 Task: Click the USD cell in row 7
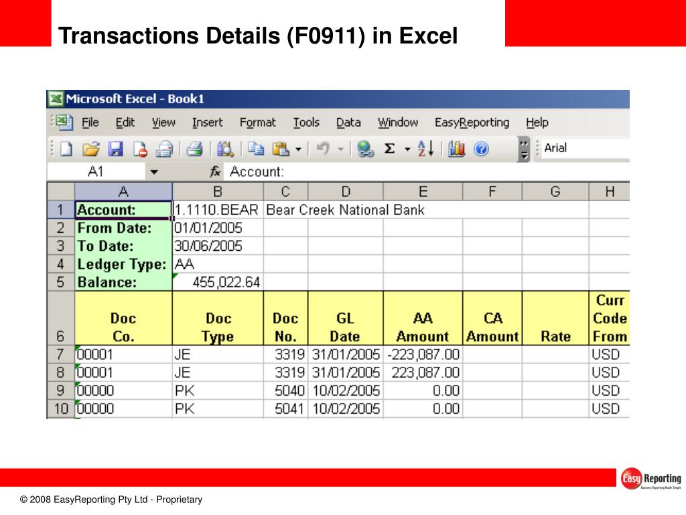coord(610,354)
